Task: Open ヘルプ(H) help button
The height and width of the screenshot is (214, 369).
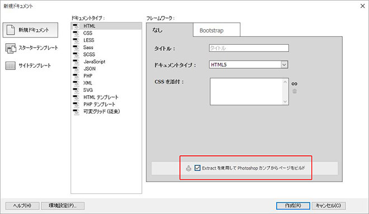Action: 22,206
